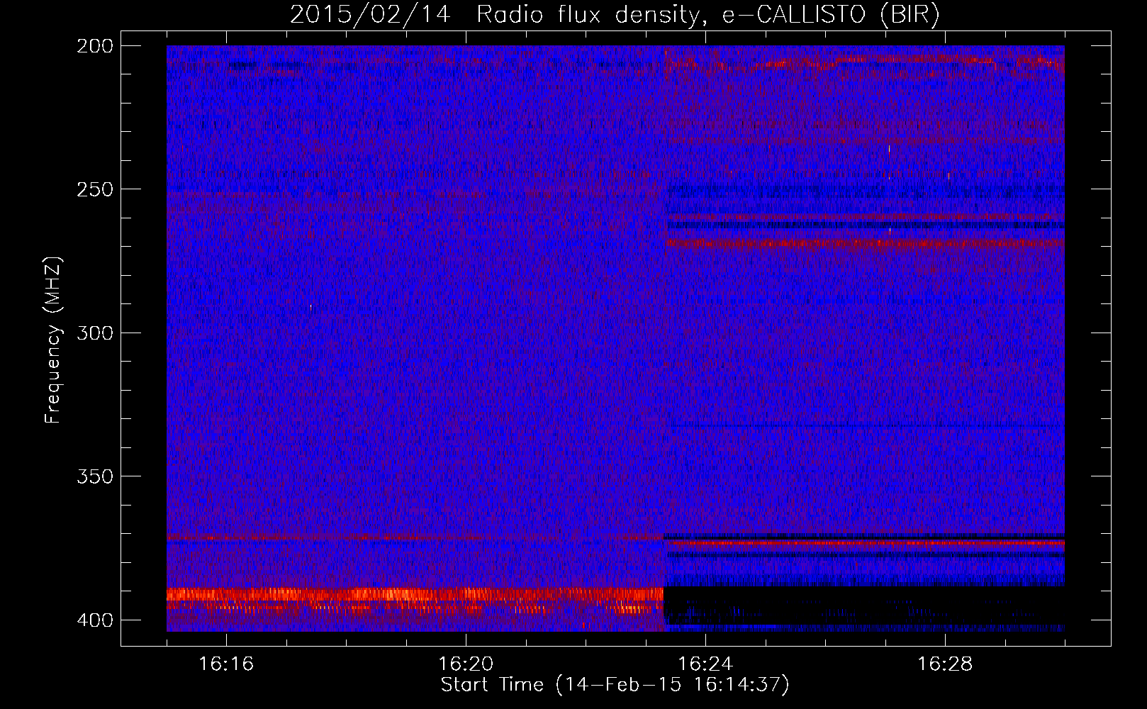Screen dimensions: 1147x709
Task: Click the '16:16' time tick label
Action: pyautogui.click(x=226, y=664)
